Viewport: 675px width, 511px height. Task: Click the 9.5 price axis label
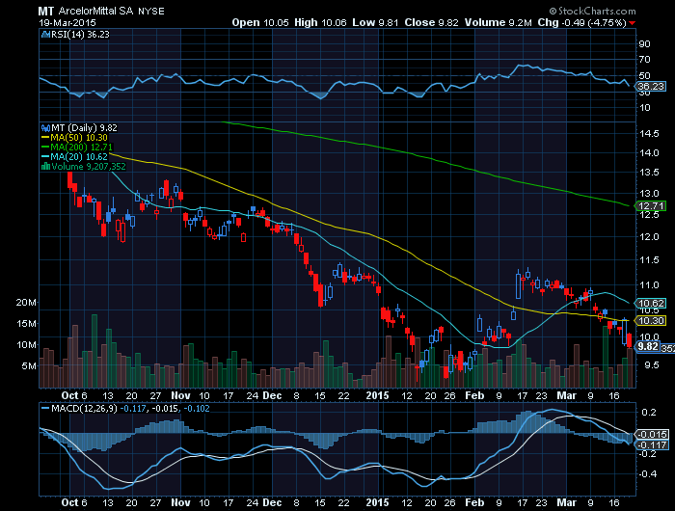(650, 365)
